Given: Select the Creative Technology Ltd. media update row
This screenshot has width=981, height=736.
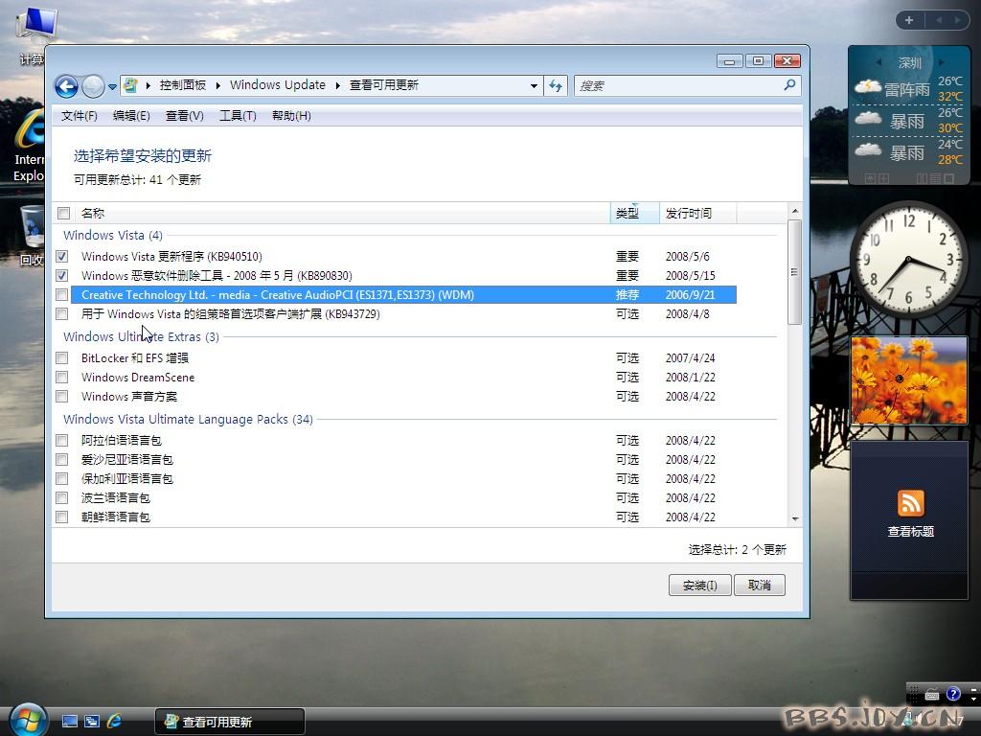Looking at the screenshot, I should [403, 295].
